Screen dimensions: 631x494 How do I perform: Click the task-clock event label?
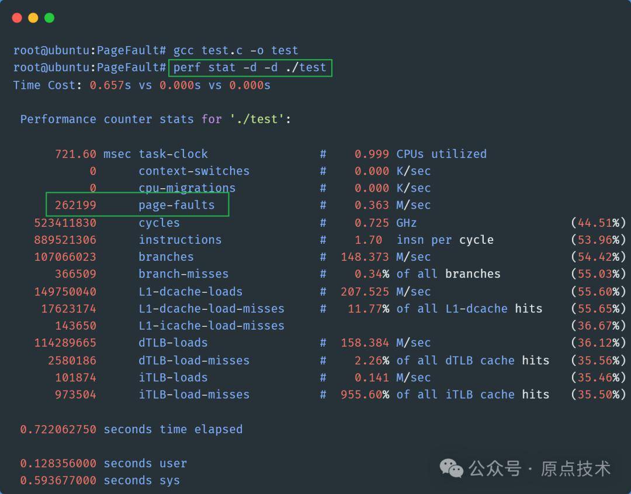click(173, 154)
